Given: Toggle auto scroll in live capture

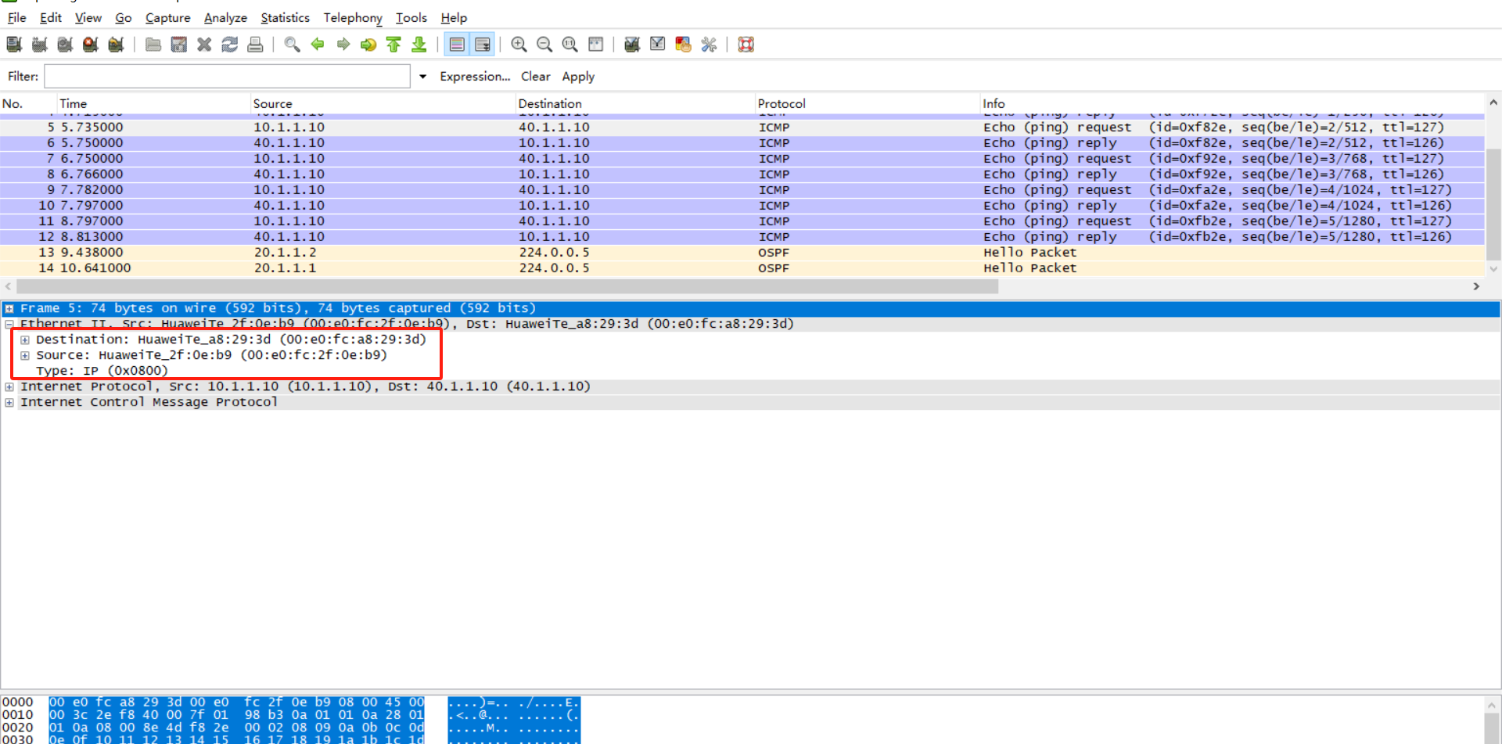Looking at the screenshot, I should [x=483, y=45].
